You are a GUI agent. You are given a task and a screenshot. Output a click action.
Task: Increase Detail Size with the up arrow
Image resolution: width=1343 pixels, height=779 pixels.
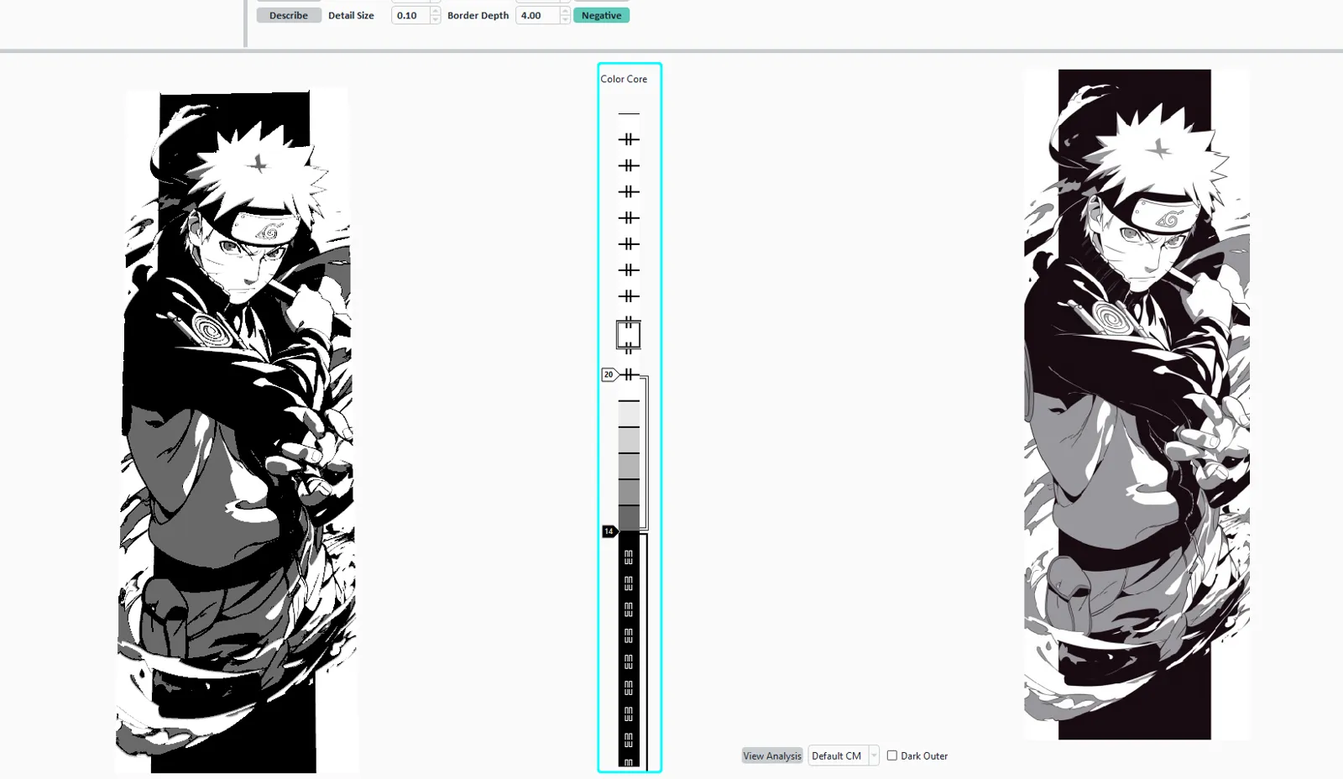pos(435,11)
